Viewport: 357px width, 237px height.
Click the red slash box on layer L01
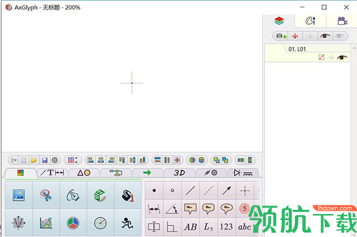(321, 57)
